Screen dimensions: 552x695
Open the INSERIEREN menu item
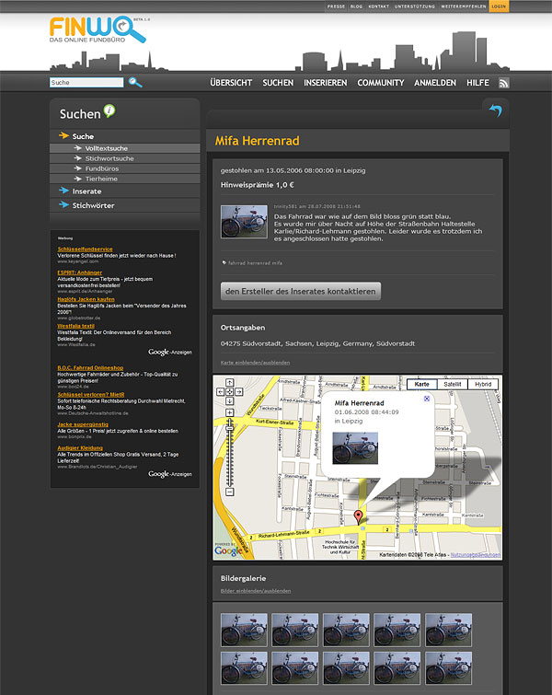pyautogui.click(x=325, y=83)
